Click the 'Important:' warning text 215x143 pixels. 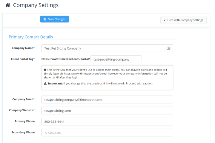point(55,84)
